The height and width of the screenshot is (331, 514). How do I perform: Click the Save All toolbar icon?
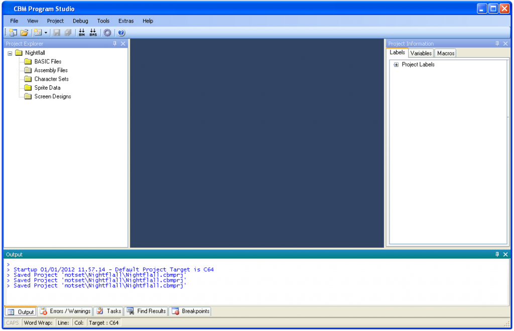pyautogui.click(x=68, y=33)
